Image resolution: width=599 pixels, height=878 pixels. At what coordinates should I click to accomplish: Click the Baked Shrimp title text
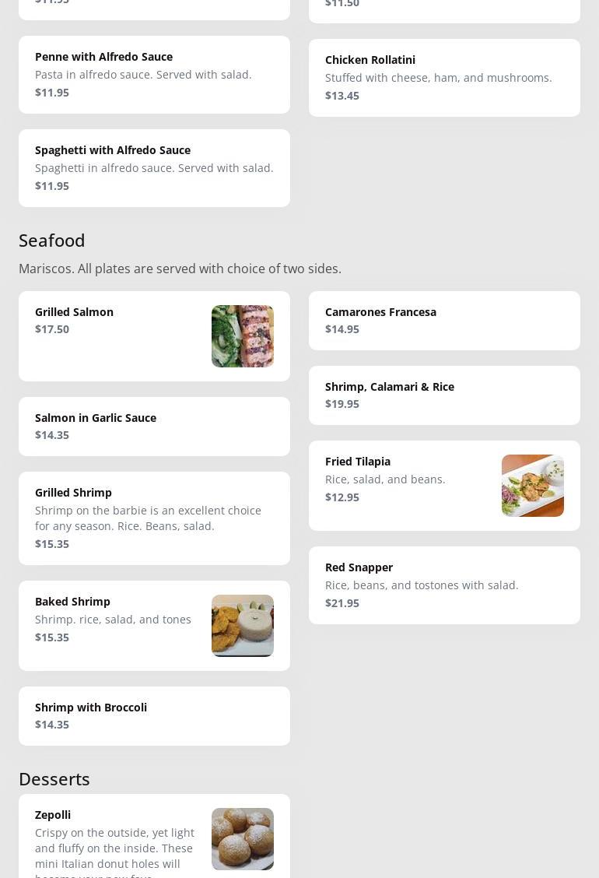click(x=72, y=602)
